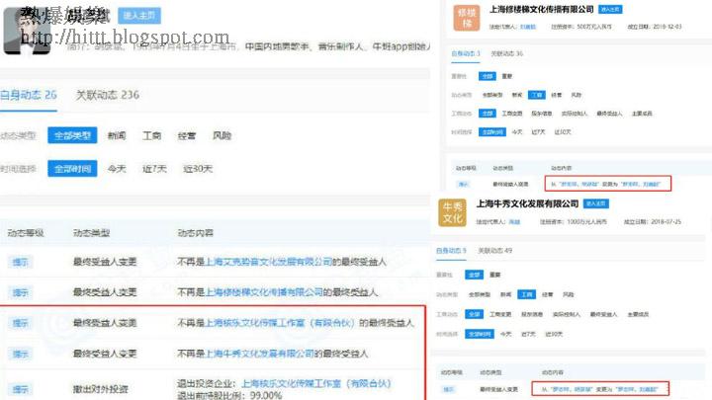Viewport: 712px width, 400px height.
Task: Select 风险 type filter in 修楼梯 panel
Action: click(577, 95)
